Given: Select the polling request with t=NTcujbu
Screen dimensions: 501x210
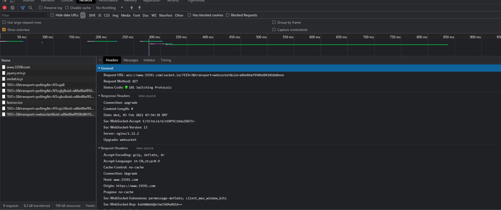Looking at the screenshot, I should click(48, 97).
